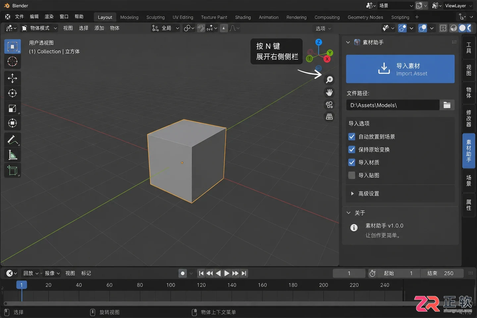Image resolution: width=477 pixels, height=318 pixels.
Task: Click 导入素材 Import Asset button
Action: coord(400,69)
